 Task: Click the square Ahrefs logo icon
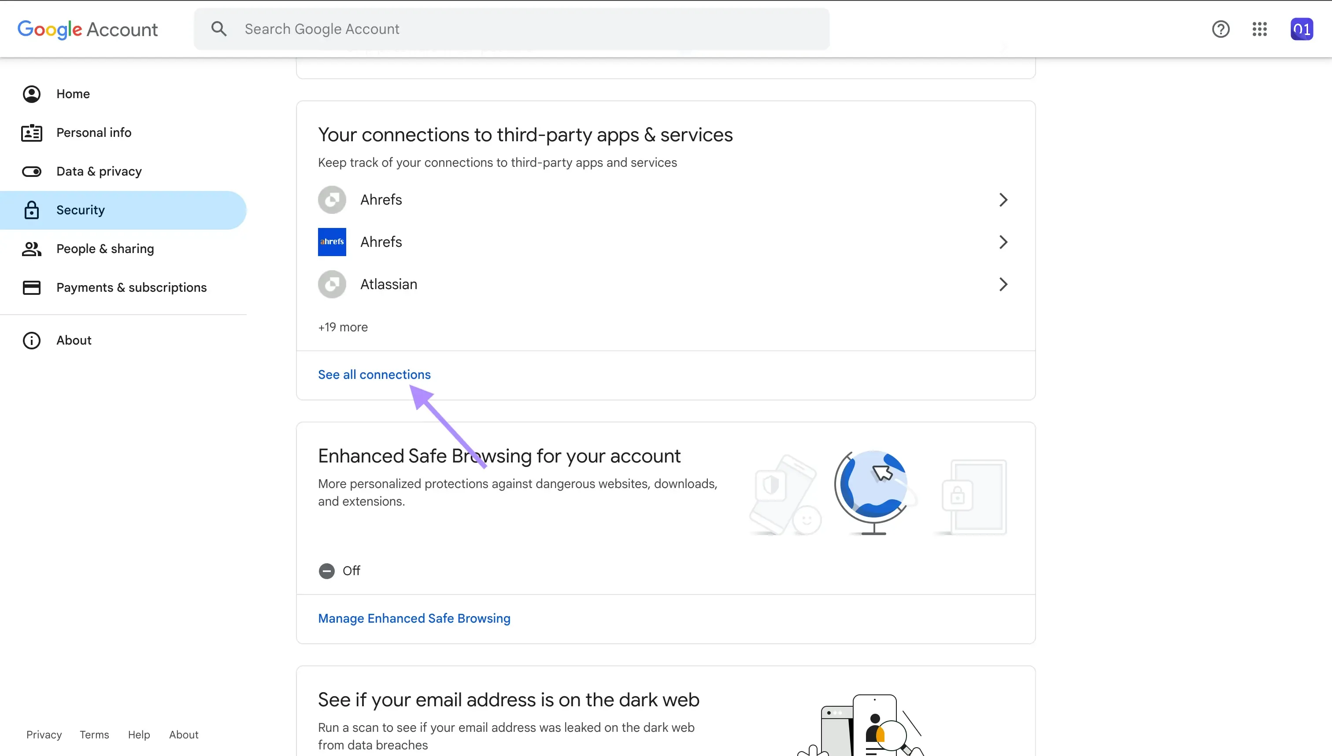point(332,242)
